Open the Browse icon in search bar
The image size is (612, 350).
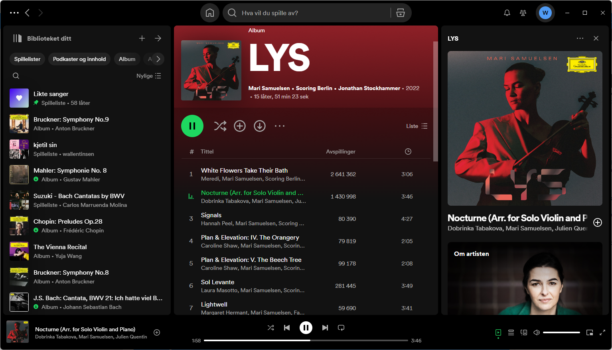(401, 13)
